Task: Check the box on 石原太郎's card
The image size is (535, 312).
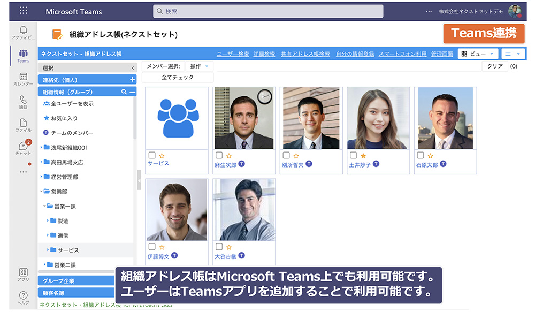Action: coord(421,155)
